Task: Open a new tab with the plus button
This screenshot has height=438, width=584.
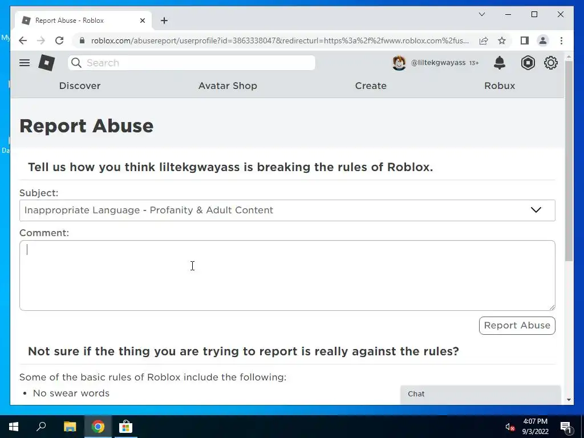Action: point(164,21)
